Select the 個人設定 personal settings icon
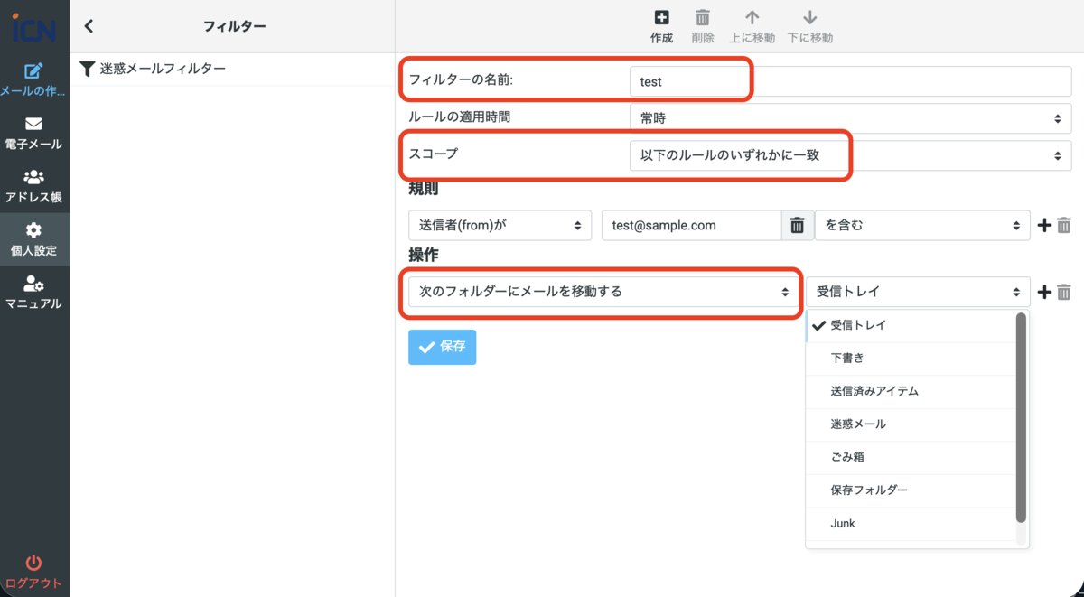The width and height of the screenshot is (1084, 597). click(34, 238)
